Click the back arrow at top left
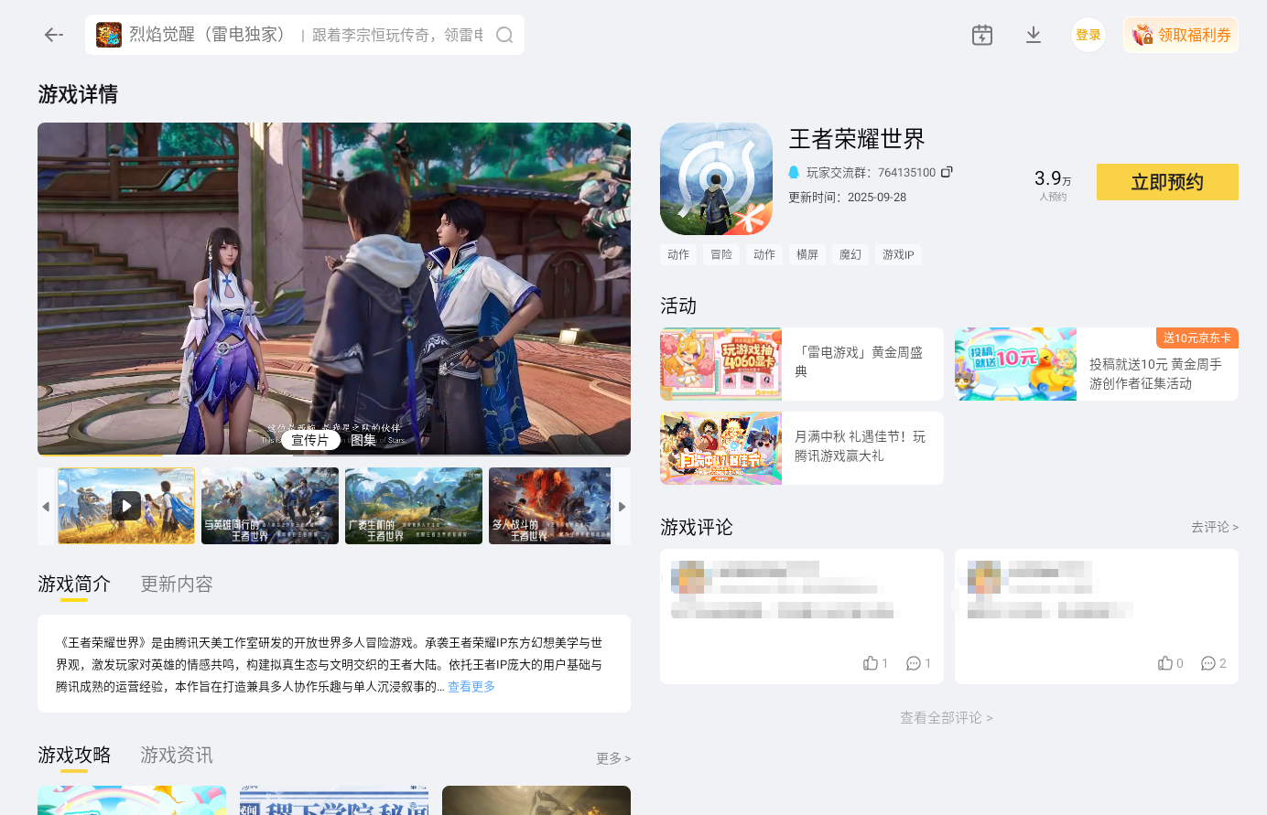The width and height of the screenshot is (1267, 815). 53,35
